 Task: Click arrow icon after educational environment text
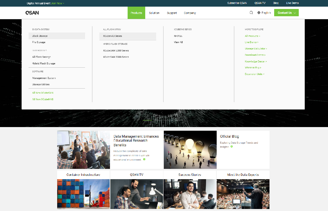point(144,159)
